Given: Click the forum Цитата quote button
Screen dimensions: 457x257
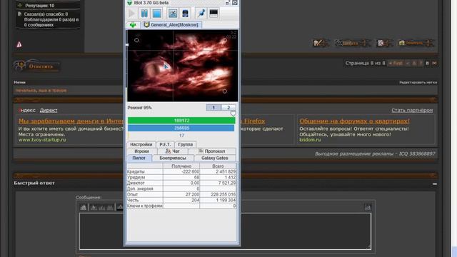Looking at the screenshot, I should pyautogui.click(x=353, y=43).
